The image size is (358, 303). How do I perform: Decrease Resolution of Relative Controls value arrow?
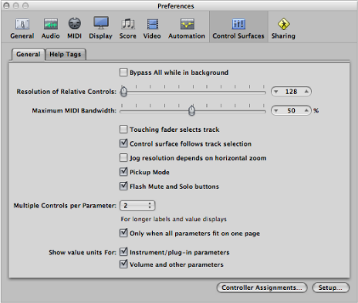tap(276, 92)
